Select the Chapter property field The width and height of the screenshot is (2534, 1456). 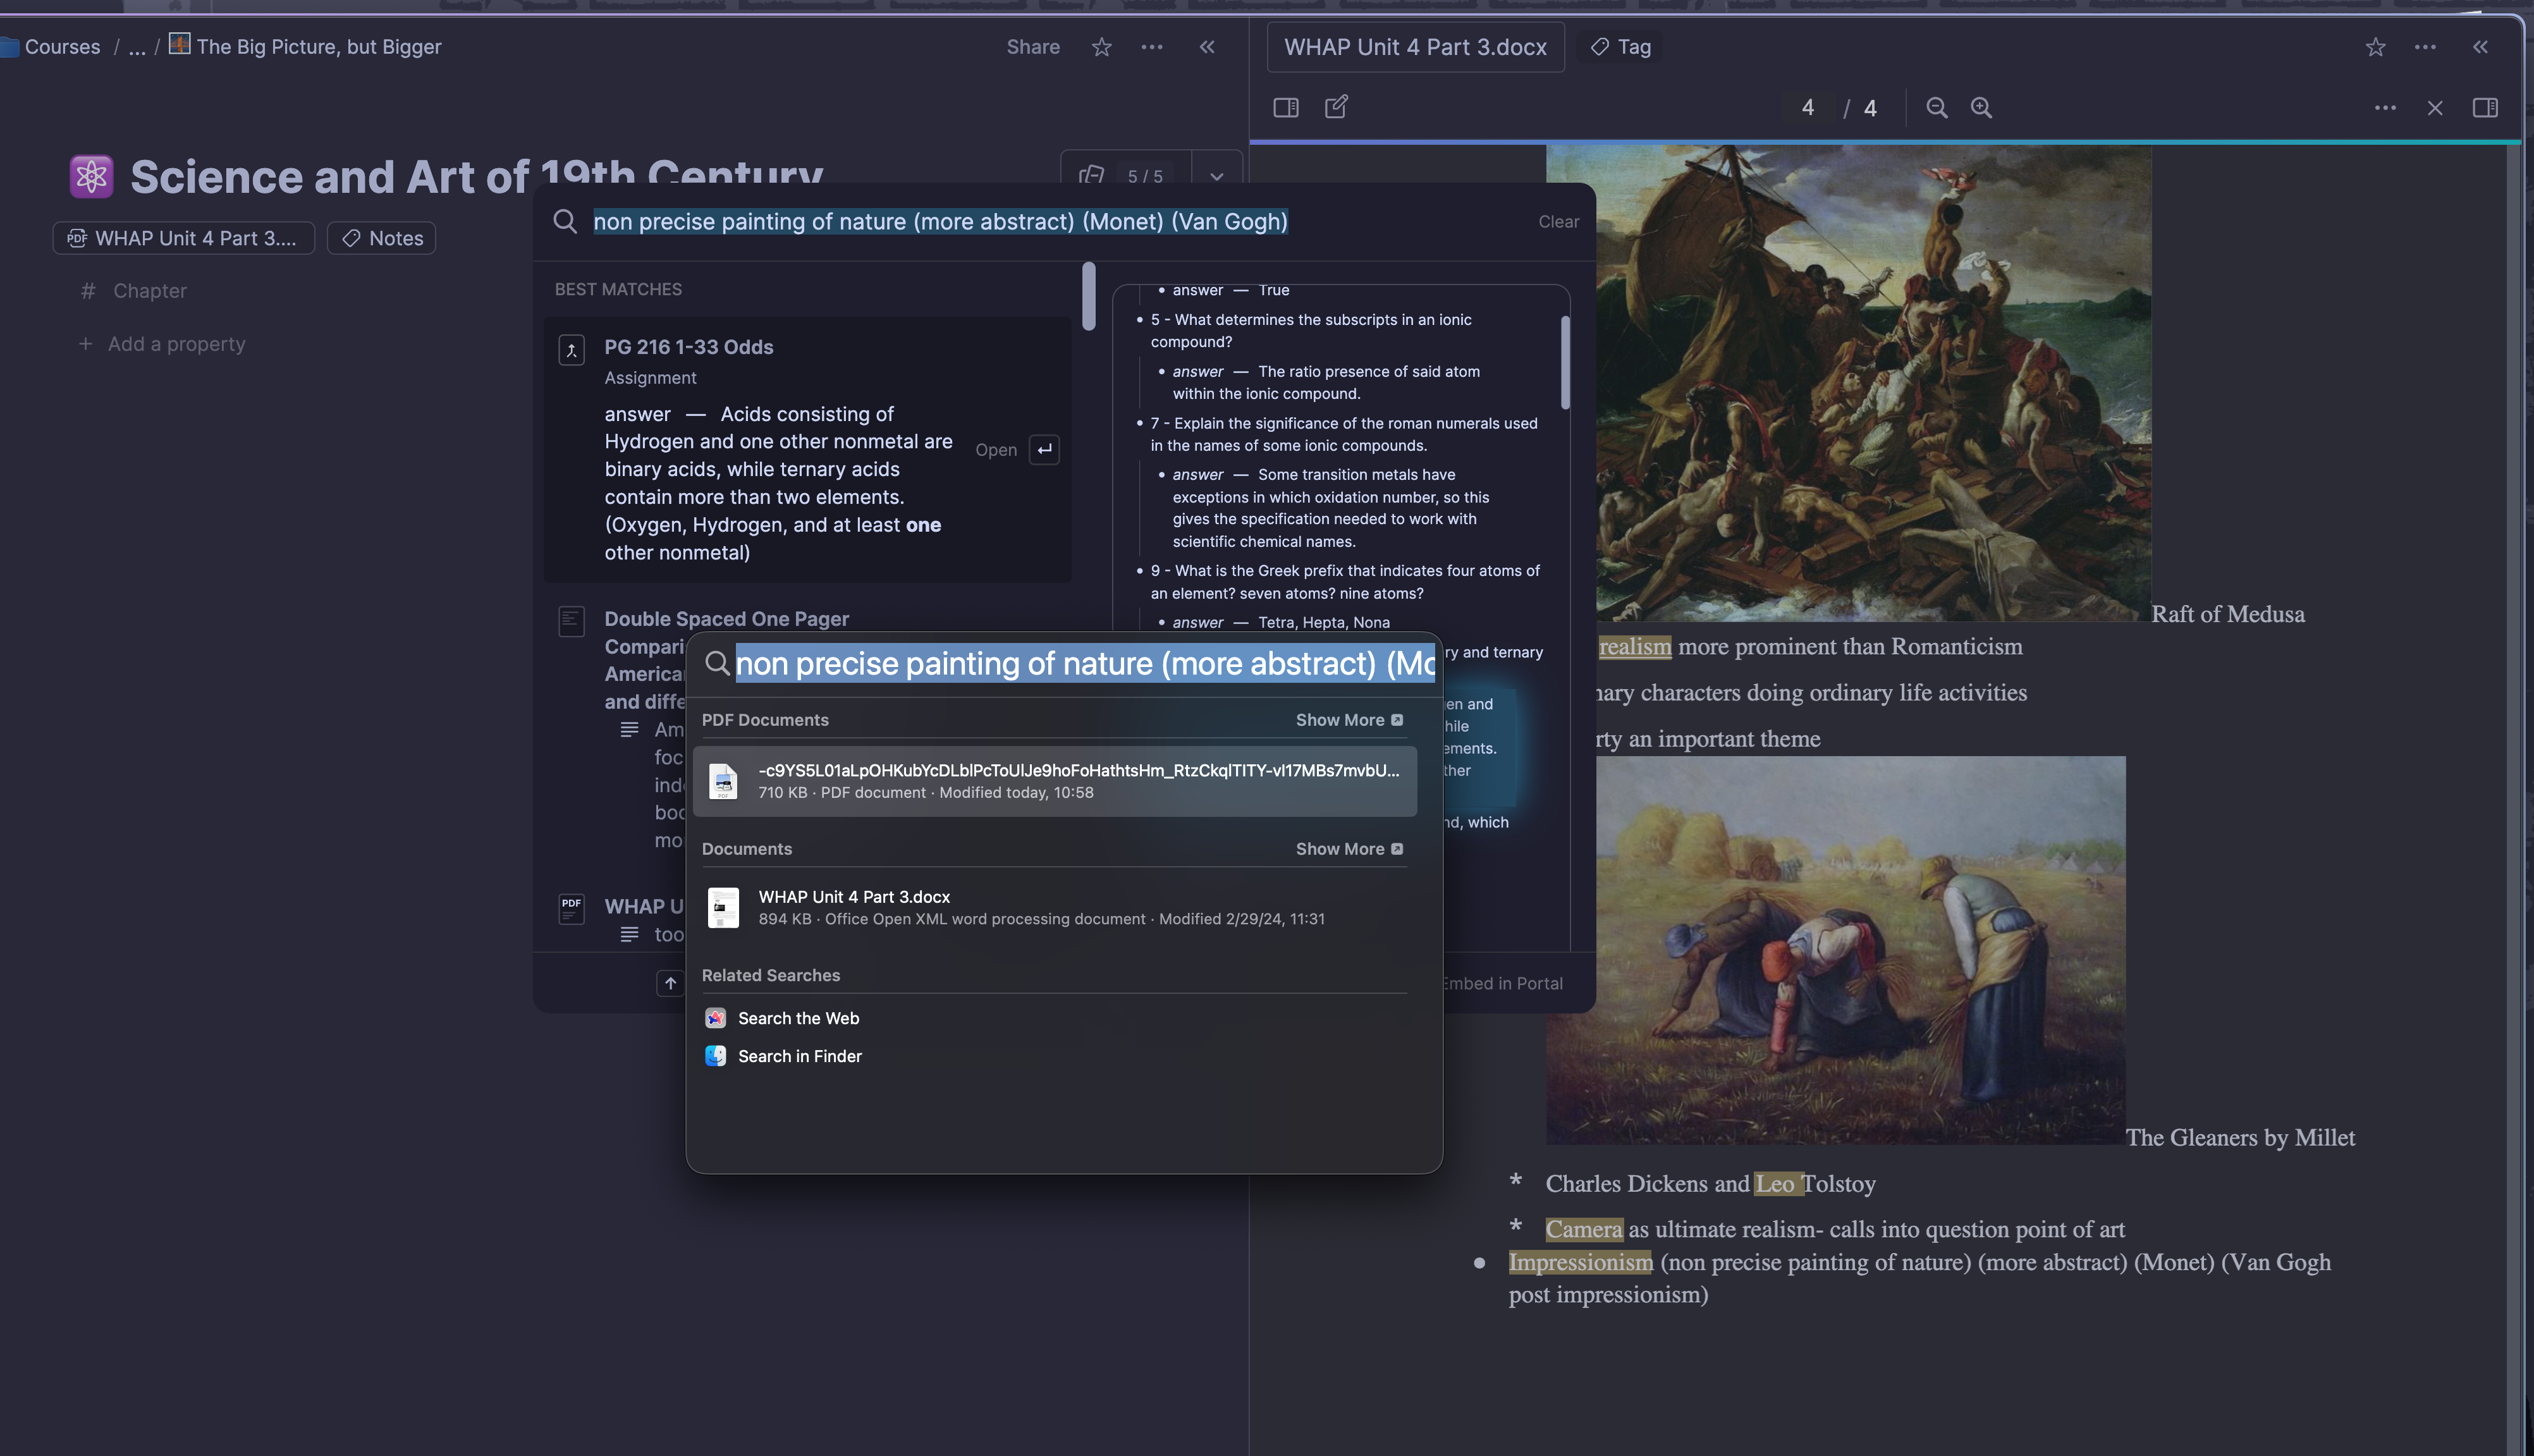(150, 291)
